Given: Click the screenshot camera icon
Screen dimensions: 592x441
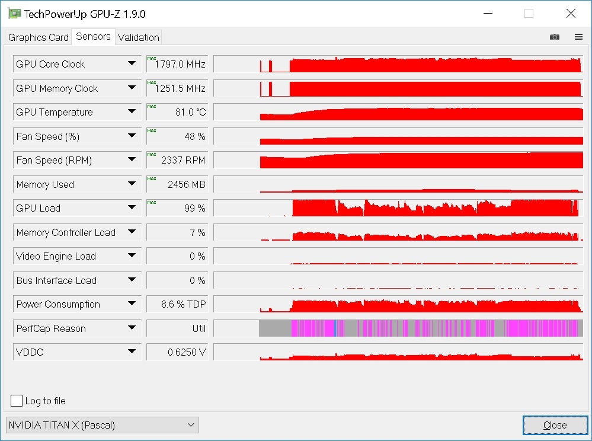Looking at the screenshot, I should [554, 37].
